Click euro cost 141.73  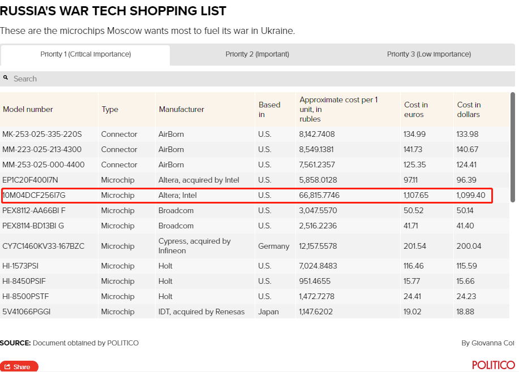(x=413, y=149)
